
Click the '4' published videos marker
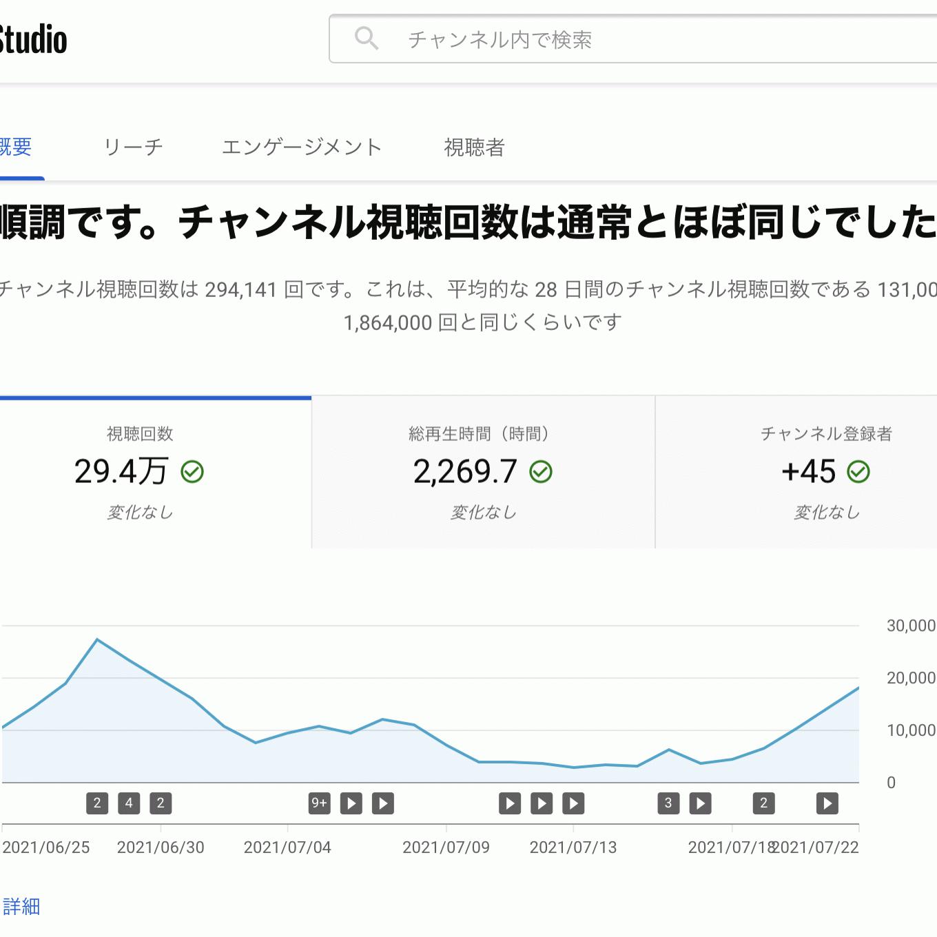pos(129,803)
